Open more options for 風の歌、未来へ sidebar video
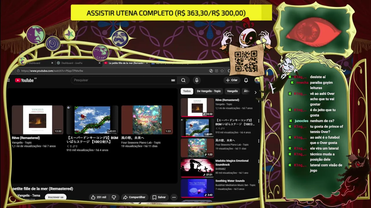 tap(259, 141)
